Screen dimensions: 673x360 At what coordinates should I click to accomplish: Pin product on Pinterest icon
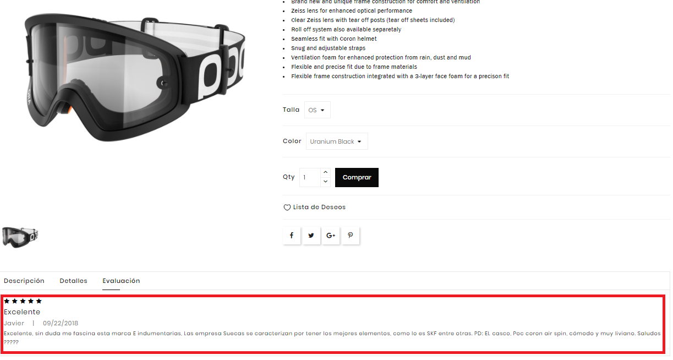click(350, 236)
